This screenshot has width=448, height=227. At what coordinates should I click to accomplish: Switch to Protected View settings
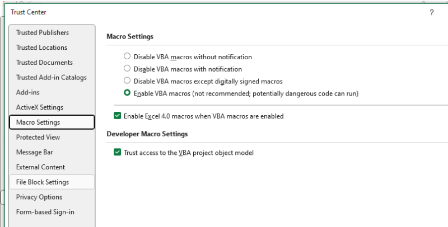(38, 138)
